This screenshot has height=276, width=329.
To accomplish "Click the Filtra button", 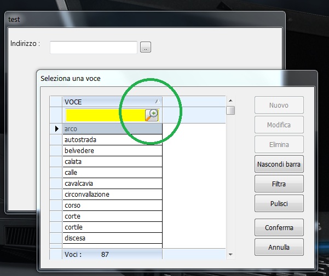I will 279,184.
